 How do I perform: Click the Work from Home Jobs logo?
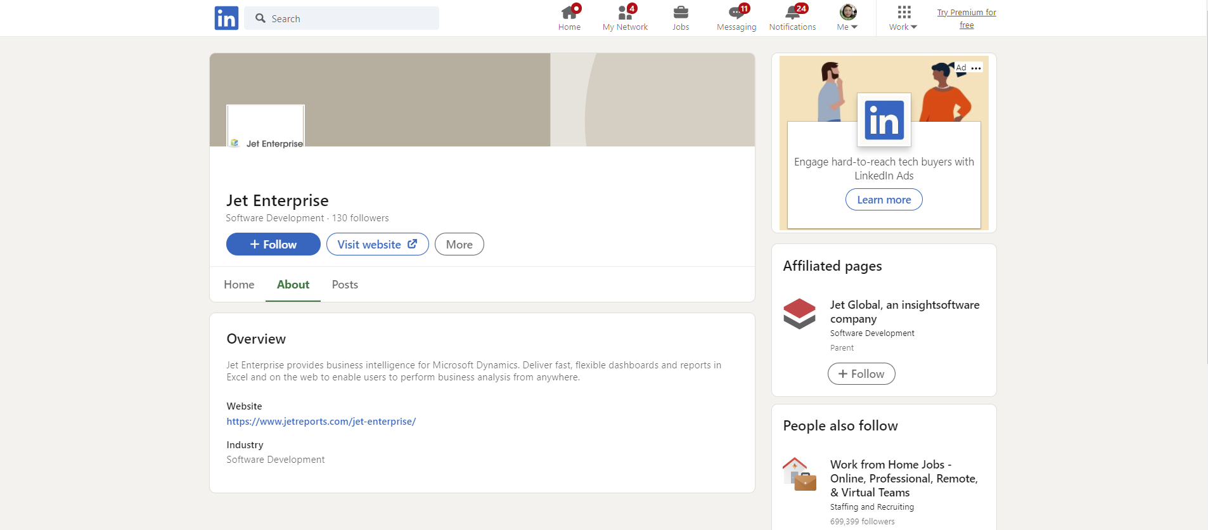(x=800, y=474)
